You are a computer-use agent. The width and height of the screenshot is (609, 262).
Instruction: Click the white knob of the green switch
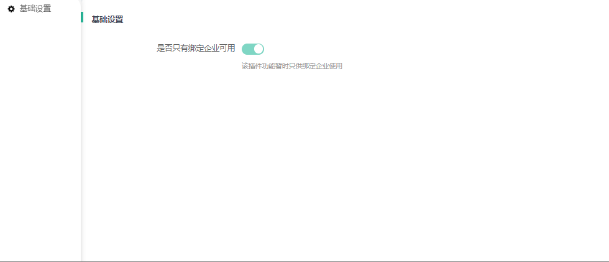point(259,49)
